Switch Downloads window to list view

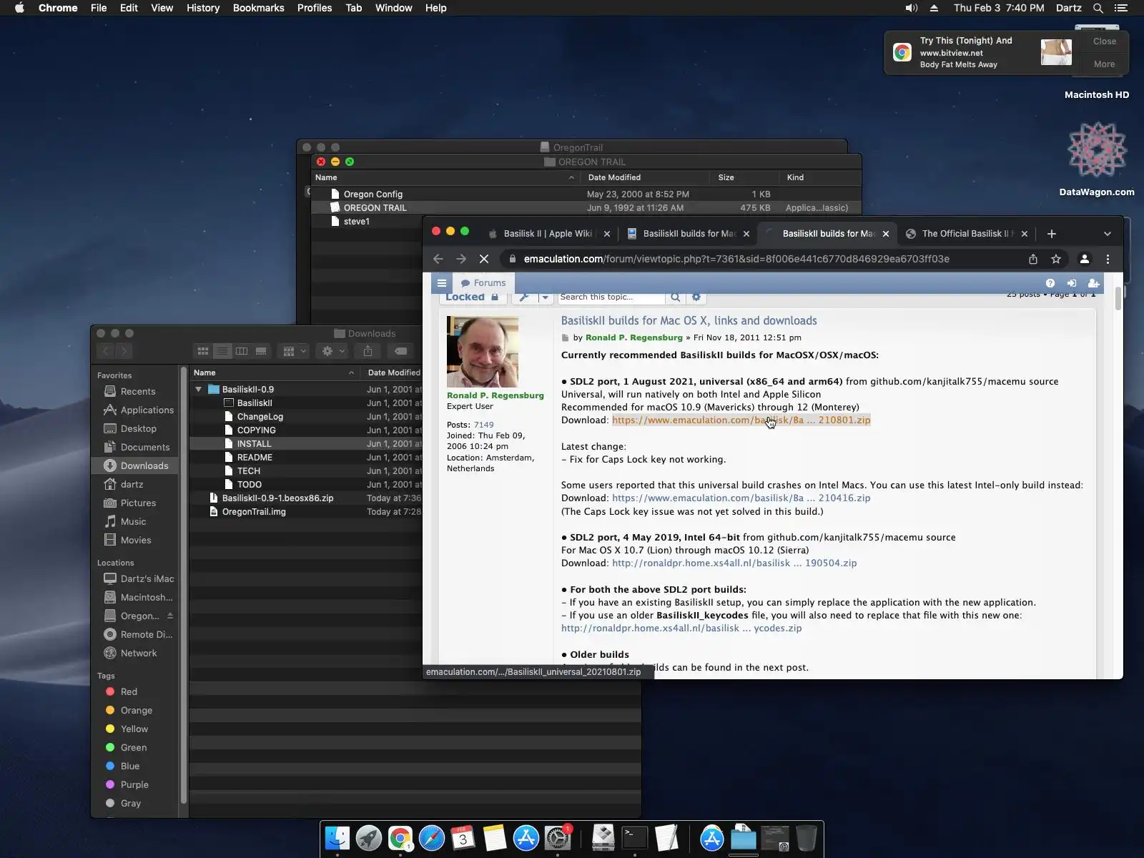[222, 351]
